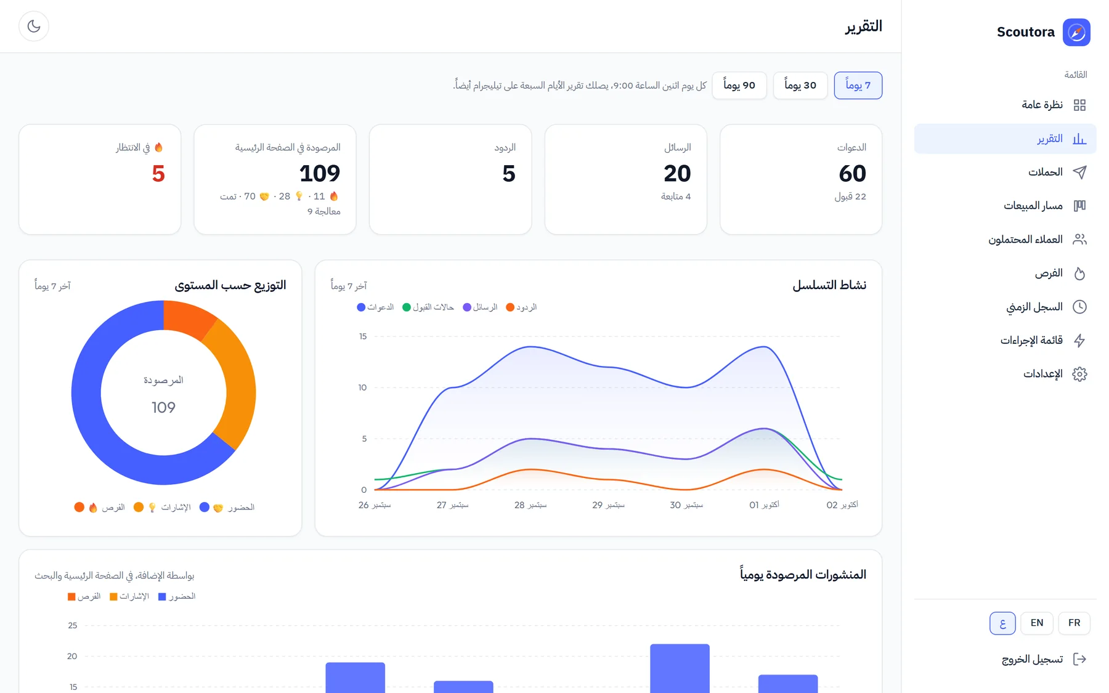1109x693 pixels.
Task: Toggle حالات القبول green legend dot
Action: coord(407,307)
